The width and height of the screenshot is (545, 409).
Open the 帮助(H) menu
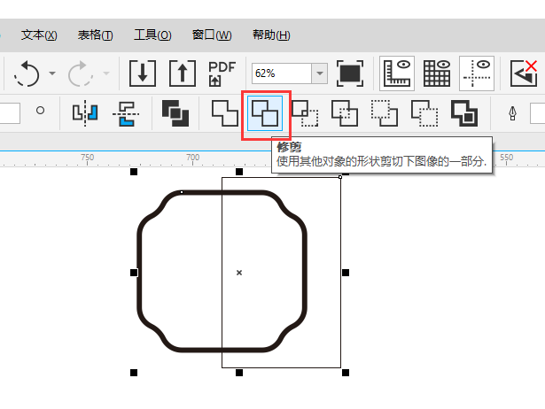tap(271, 35)
